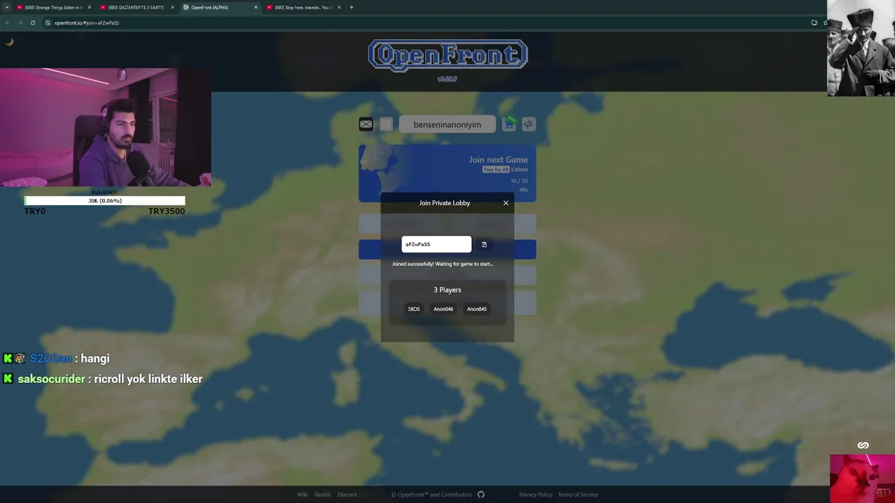Click the paste-from-clipboard icon beside lobby code
This screenshot has width=895, height=503.
coord(484,245)
